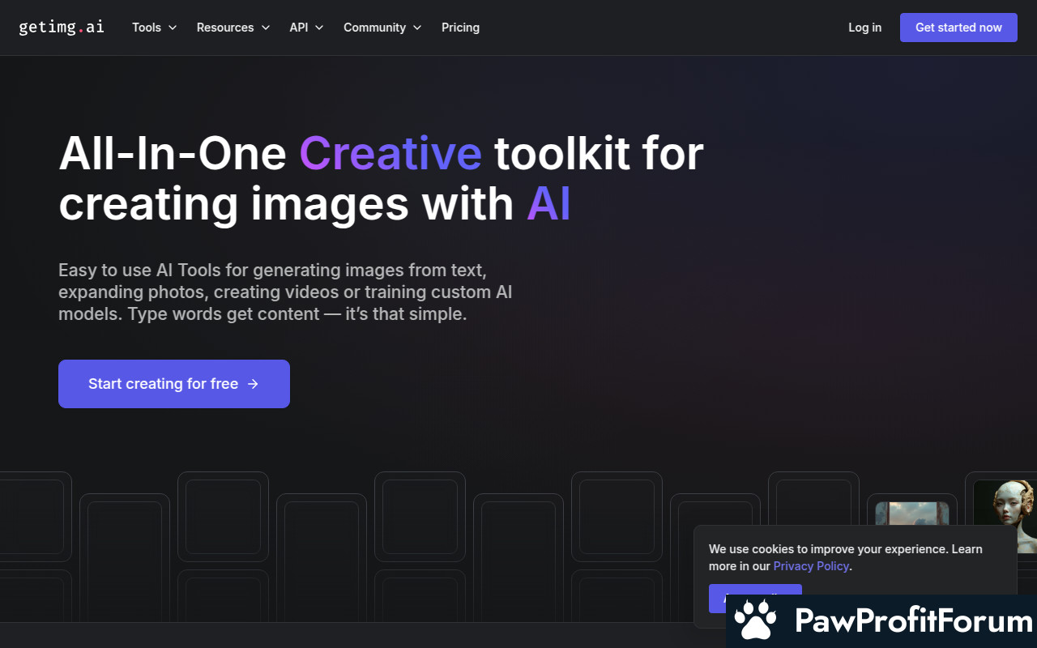1037x648 pixels.
Task: Select the Community menu label
Action: (x=374, y=28)
